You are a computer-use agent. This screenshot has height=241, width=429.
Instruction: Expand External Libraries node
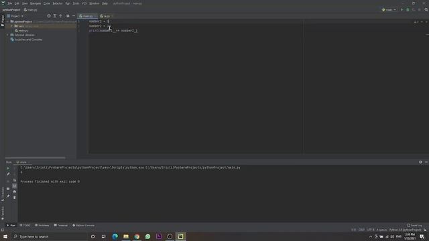point(7,35)
